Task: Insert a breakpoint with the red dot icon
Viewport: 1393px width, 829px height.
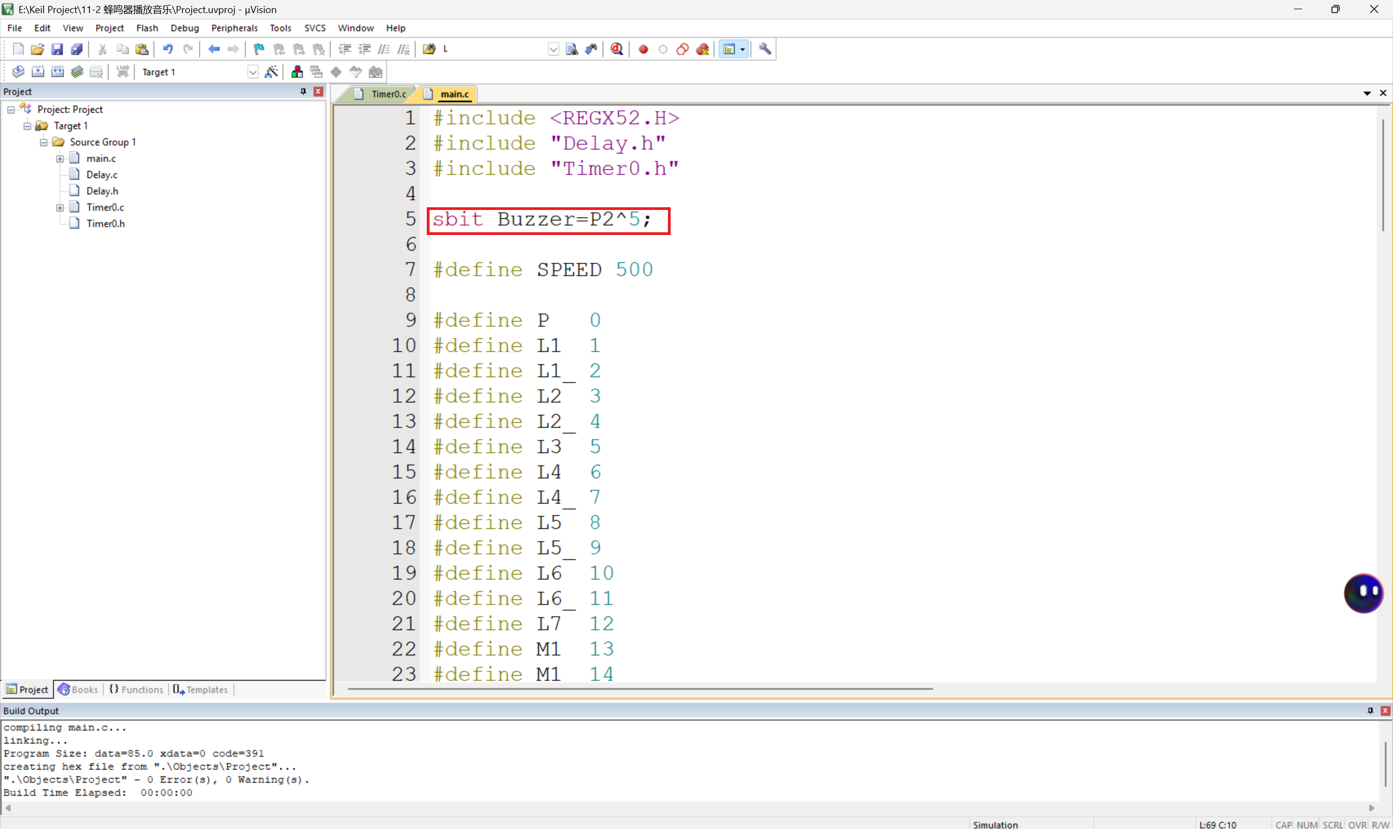Action: pyautogui.click(x=643, y=49)
